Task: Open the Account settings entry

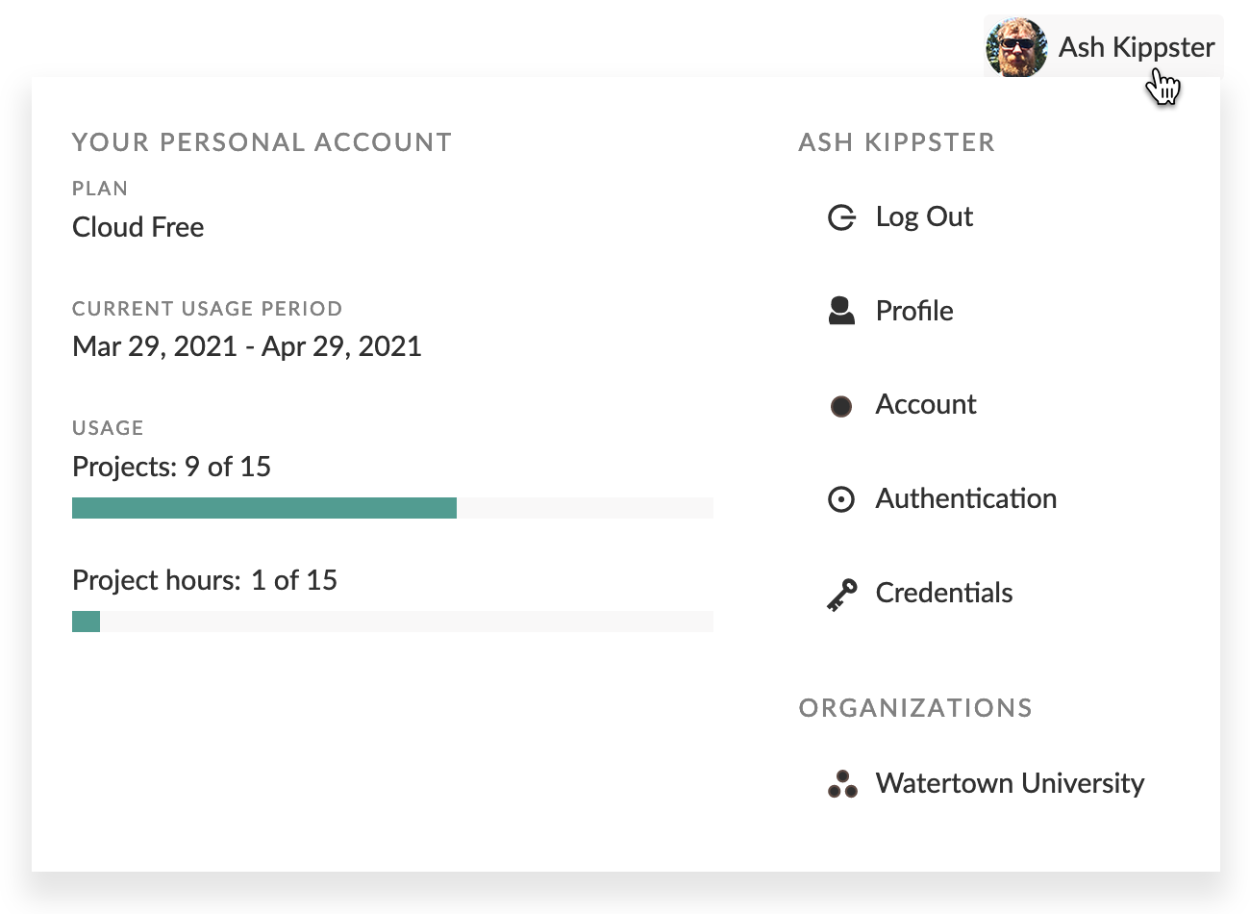Action: [925, 405]
